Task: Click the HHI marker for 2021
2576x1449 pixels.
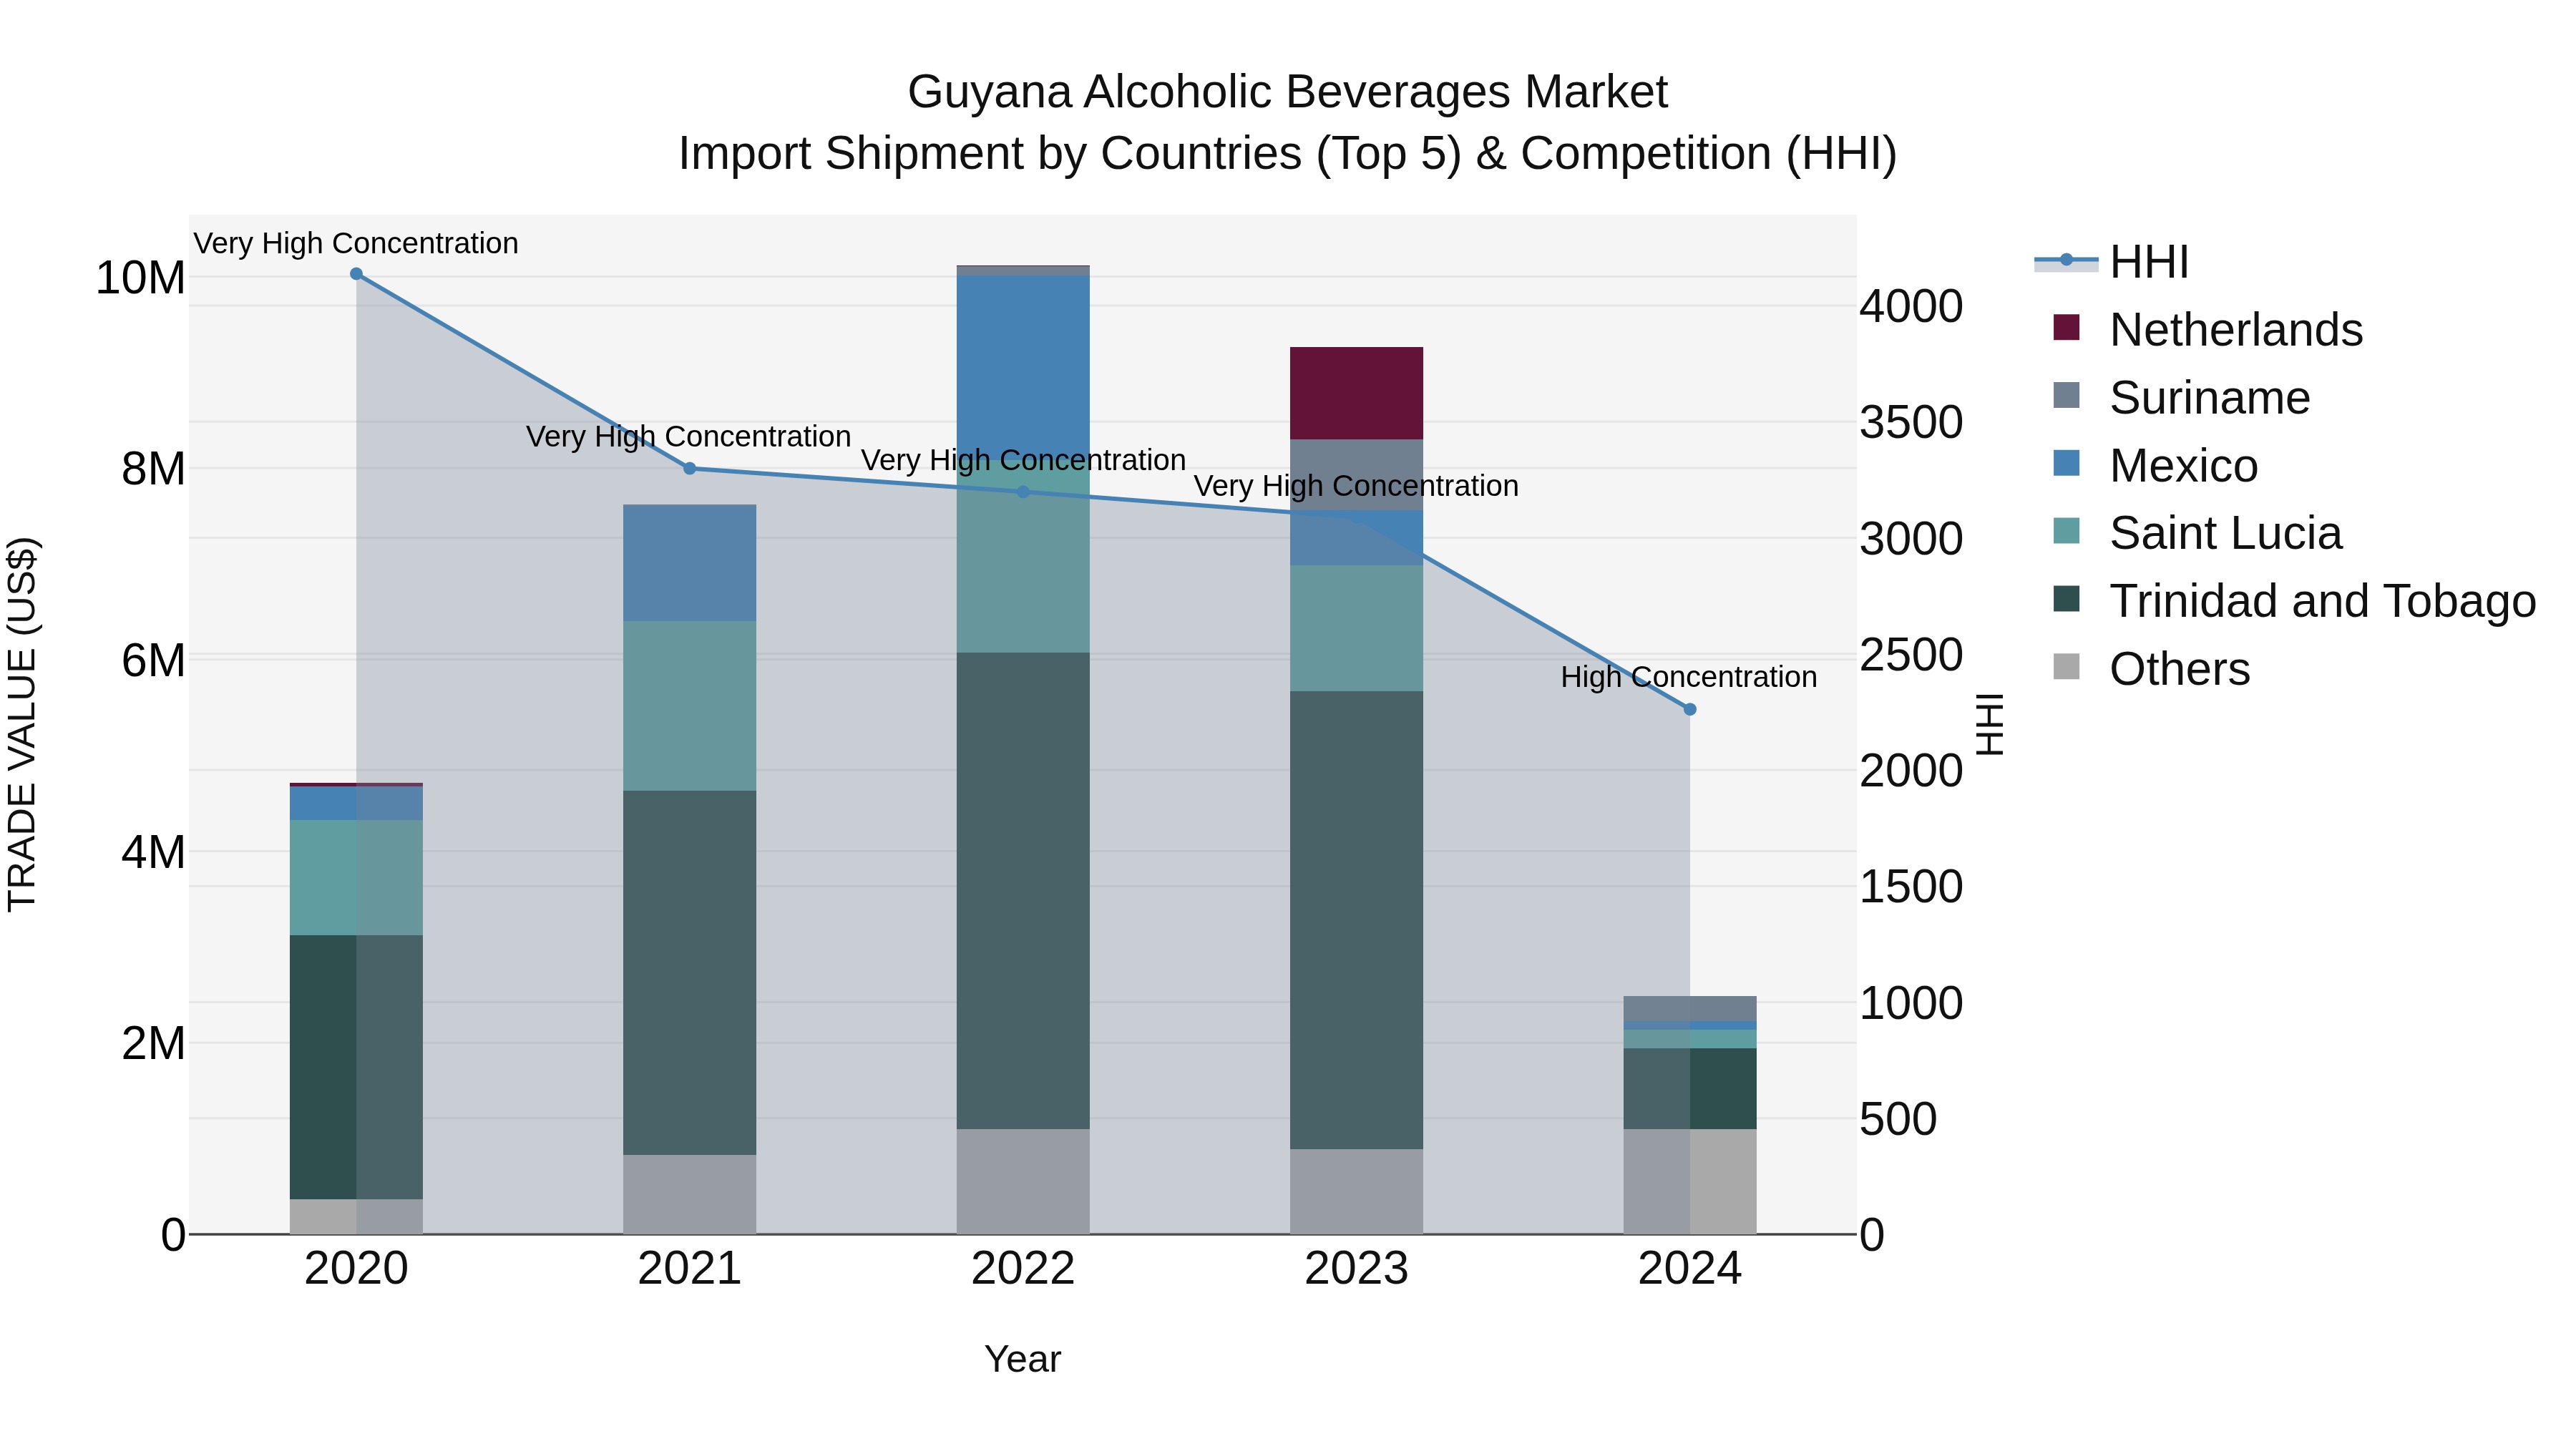Action: tap(689, 468)
